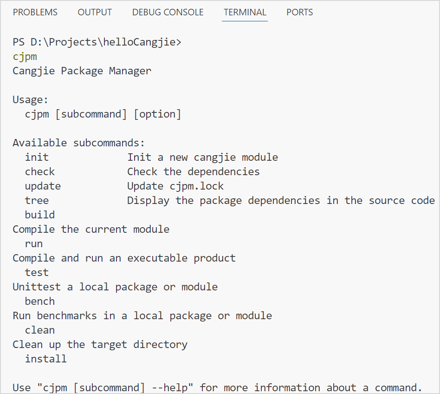
Task: Click the "Cangjie Package Manager" title line
Action: pyautogui.click(x=82, y=71)
